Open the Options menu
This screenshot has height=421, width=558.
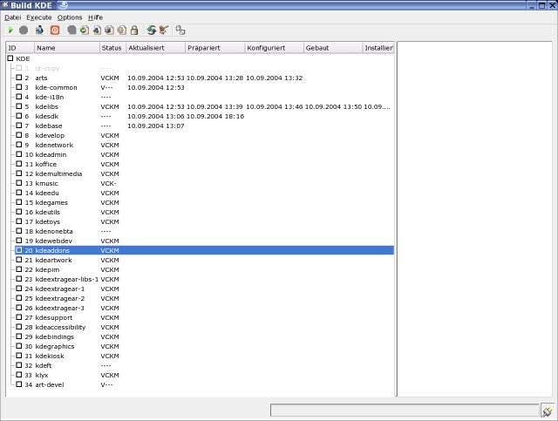[70, 17]
